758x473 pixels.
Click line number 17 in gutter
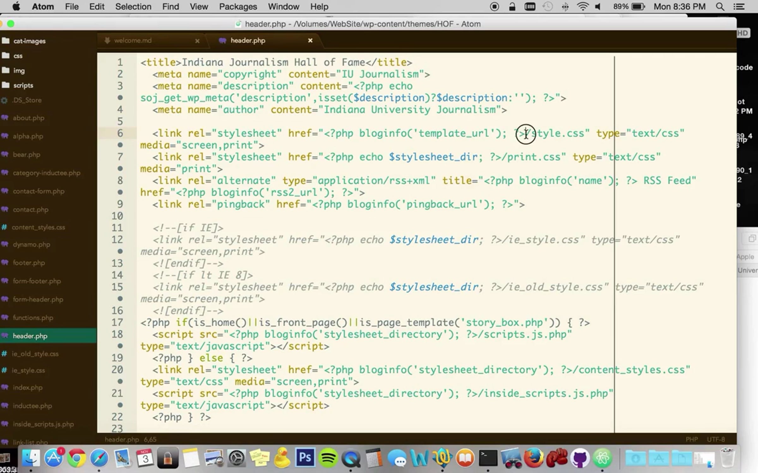(x=117, y=323)
